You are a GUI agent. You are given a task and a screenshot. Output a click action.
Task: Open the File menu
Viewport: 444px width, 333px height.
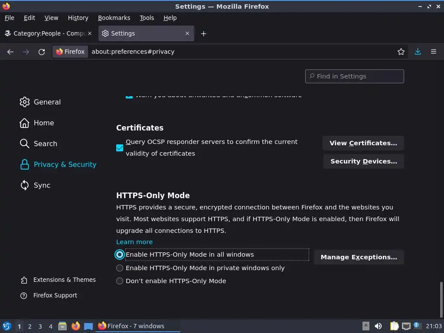click(10, 18)
